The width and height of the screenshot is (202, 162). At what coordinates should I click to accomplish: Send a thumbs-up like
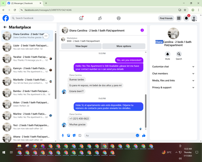144,135
